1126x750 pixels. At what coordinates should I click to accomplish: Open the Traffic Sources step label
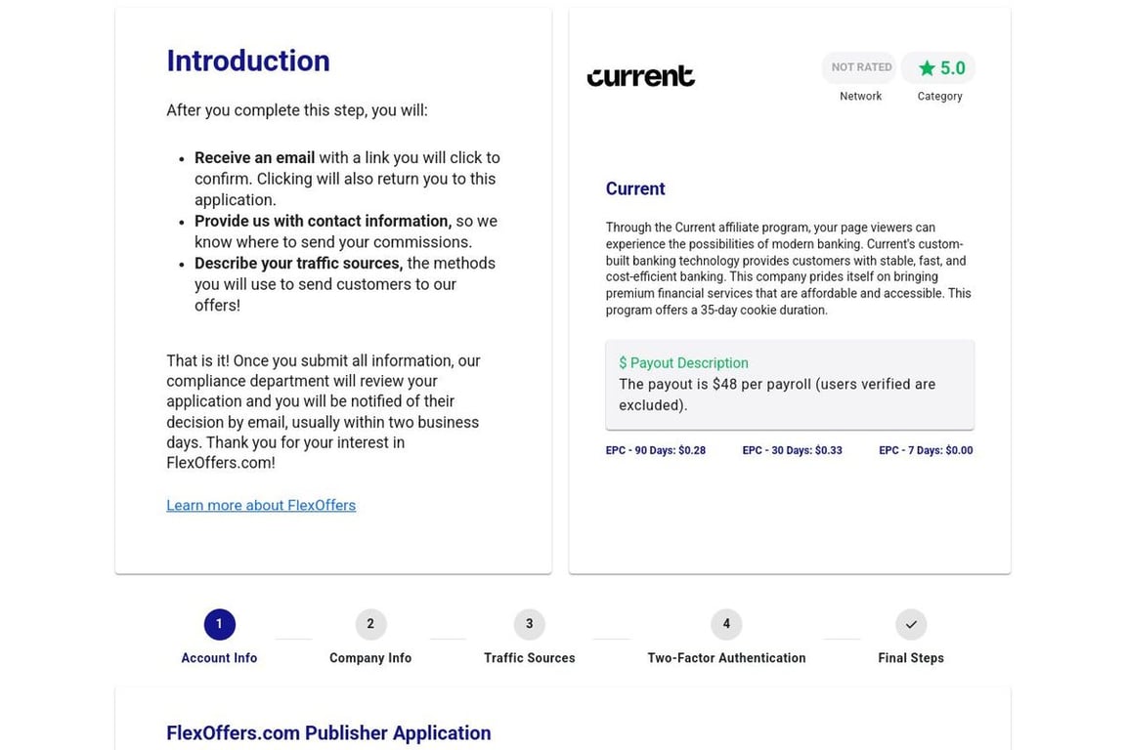point(529,657)
